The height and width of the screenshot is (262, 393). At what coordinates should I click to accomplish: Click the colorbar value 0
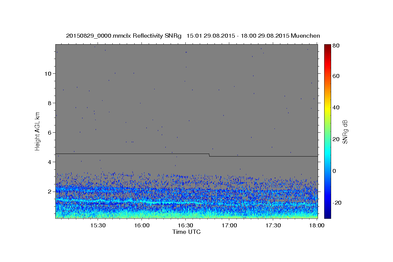pos(334,171)
